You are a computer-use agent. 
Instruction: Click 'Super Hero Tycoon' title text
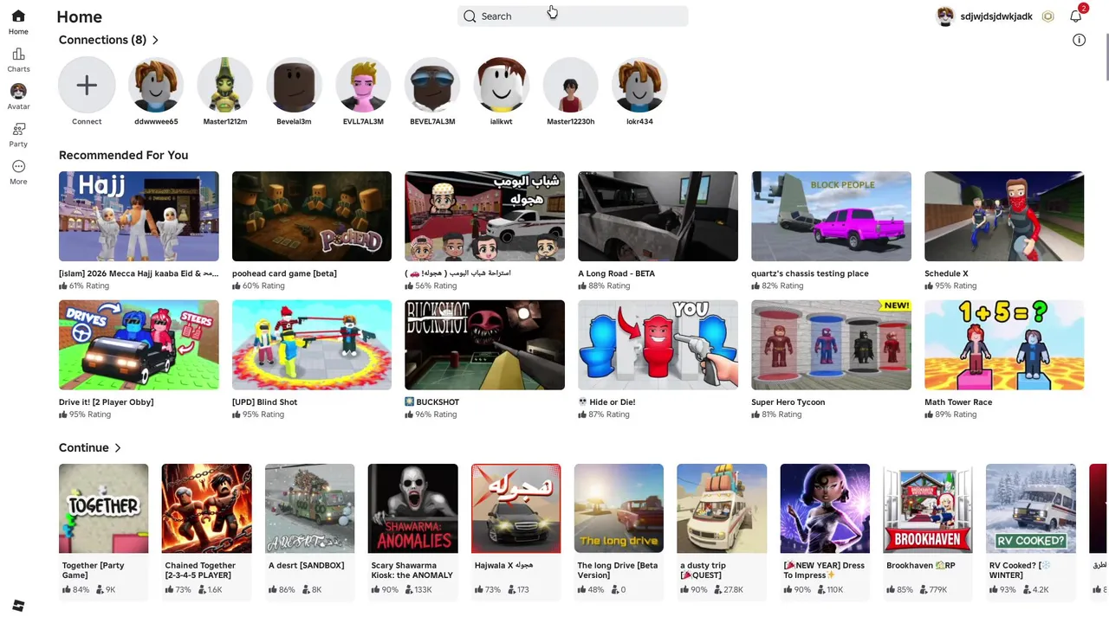coord(788,402)
